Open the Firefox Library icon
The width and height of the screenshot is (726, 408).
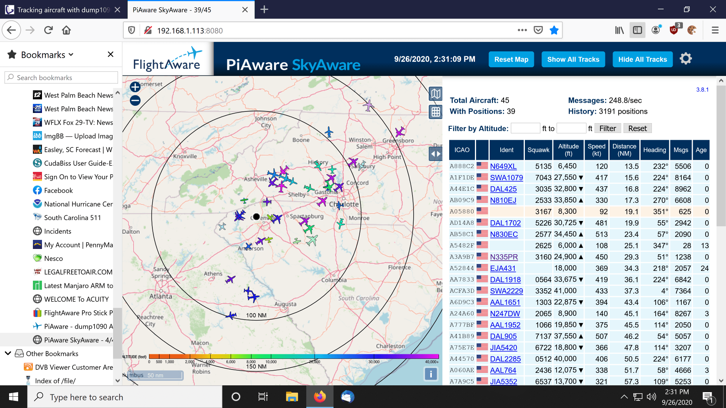coord(619,30)
